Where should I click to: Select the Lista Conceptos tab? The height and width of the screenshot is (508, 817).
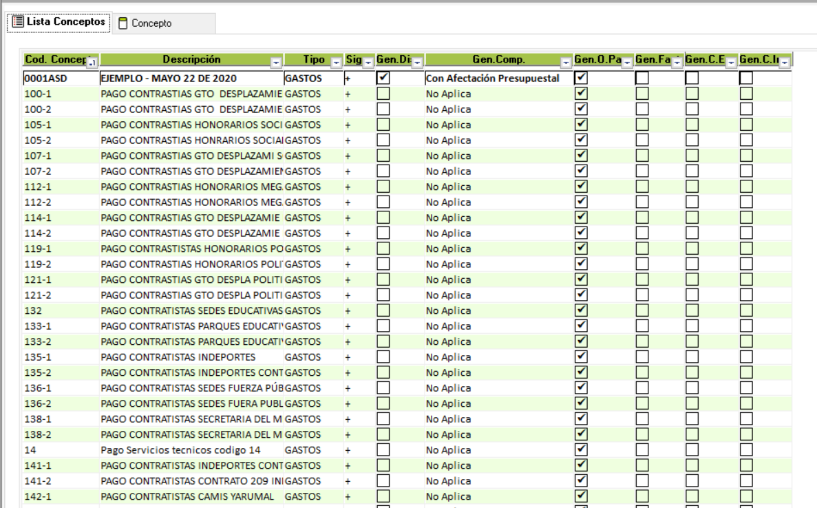pos(65,22)
